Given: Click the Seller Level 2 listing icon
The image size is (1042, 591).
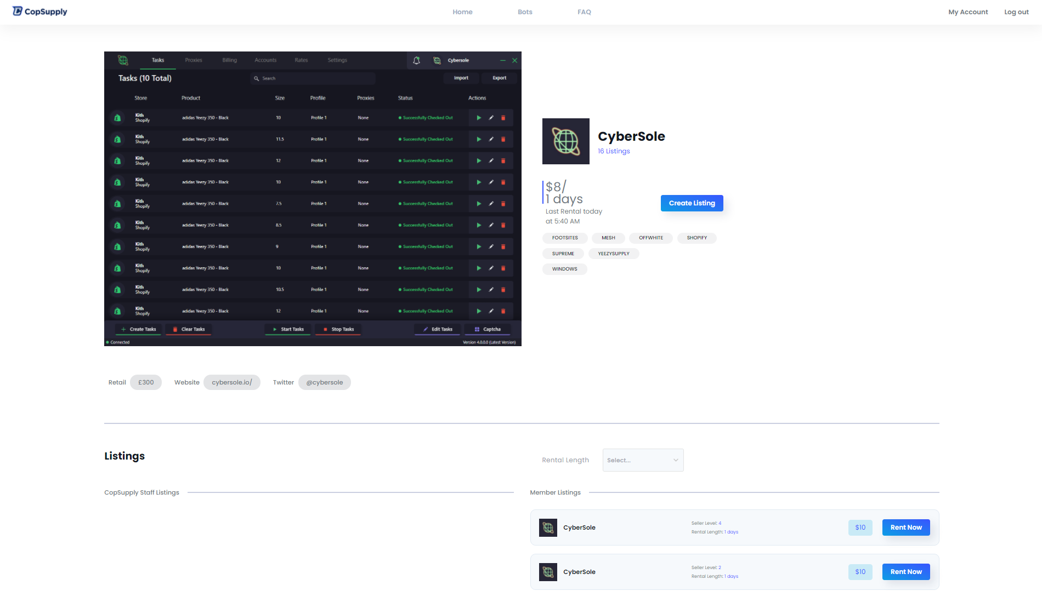Looking at the screenshot, I should coord(548,572).
